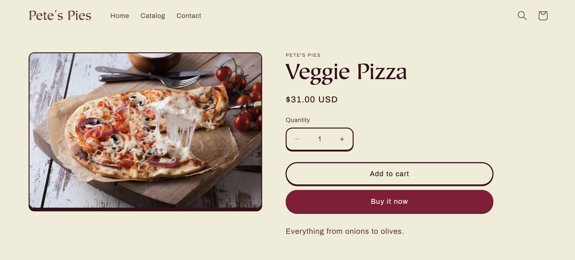Focus the quantity number field

pos(320,139)
